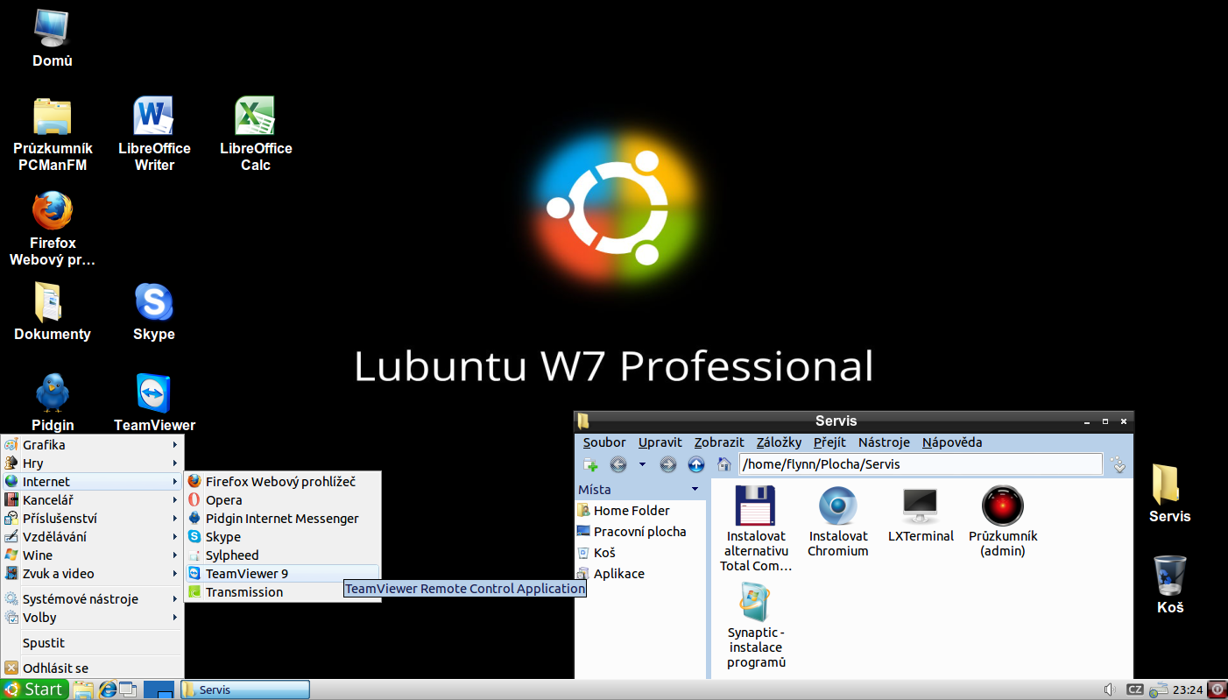
Task: Click the CZ keyboard layout indicator
Action: [x=1135, y=689]
